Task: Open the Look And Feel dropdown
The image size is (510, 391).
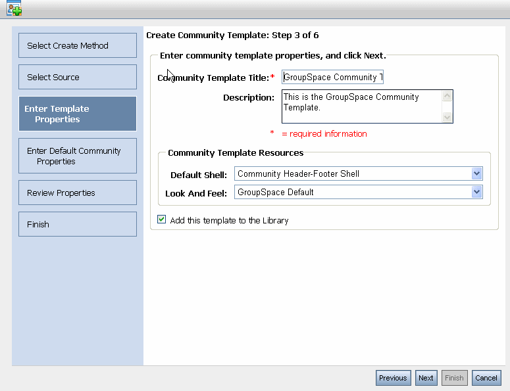Action: pos(359,192)
